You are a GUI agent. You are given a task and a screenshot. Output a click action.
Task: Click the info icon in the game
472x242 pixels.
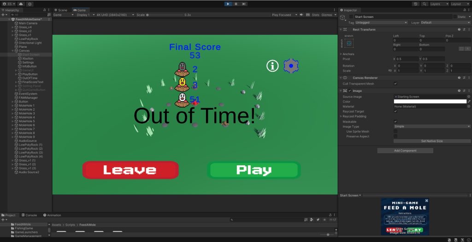click(272, 66)
